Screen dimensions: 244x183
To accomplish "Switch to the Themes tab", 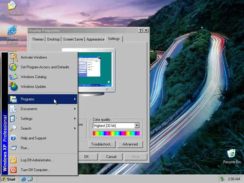I will pyautogui.click(x=38, y=39).
